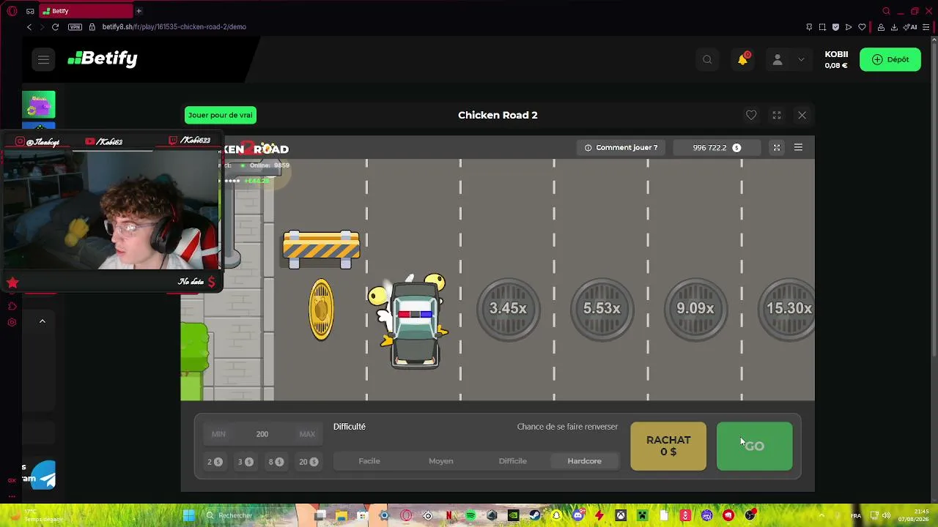Choose the 3 dollar quick bet
Viewport: 938px width, 527px height.
[x=245, y=462]
